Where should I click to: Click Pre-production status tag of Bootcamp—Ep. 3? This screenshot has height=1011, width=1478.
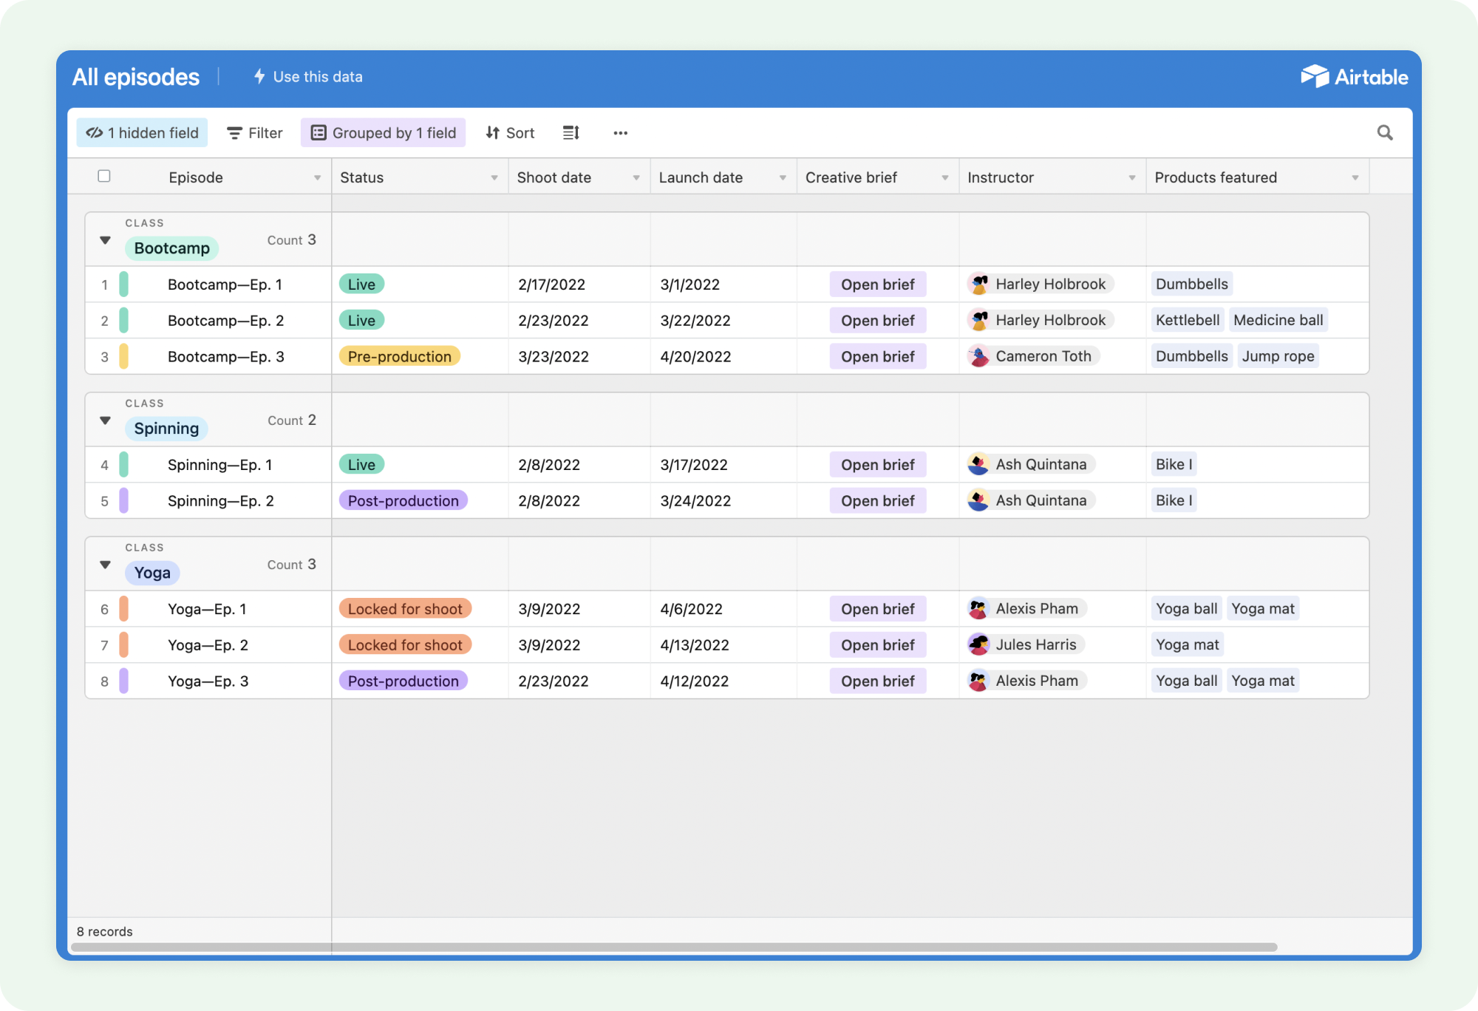(x=399, y=356)
